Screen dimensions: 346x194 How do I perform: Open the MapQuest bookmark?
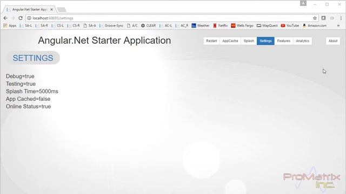tap(267, 25)
